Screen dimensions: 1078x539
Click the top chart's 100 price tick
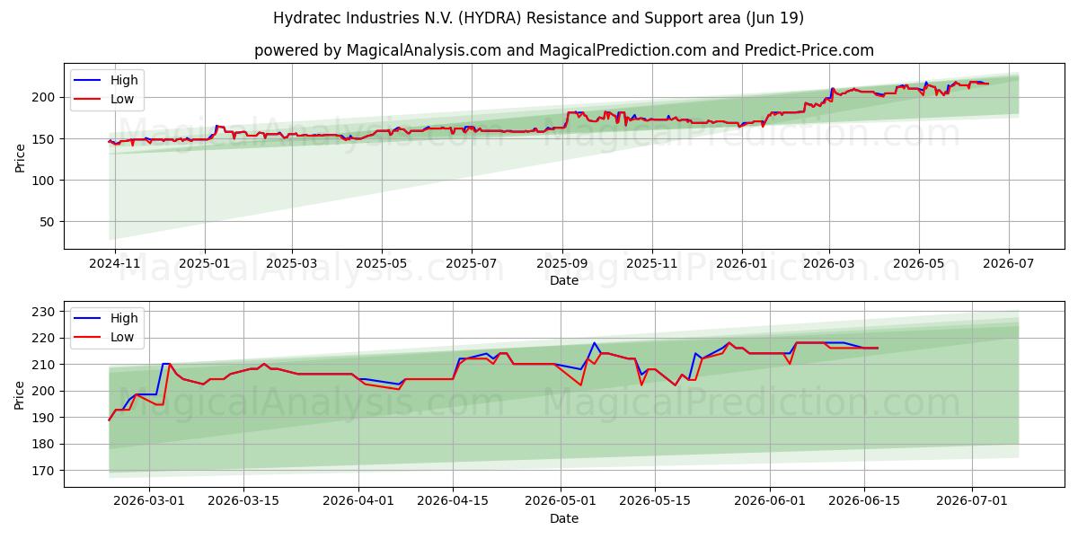(45, 181)
